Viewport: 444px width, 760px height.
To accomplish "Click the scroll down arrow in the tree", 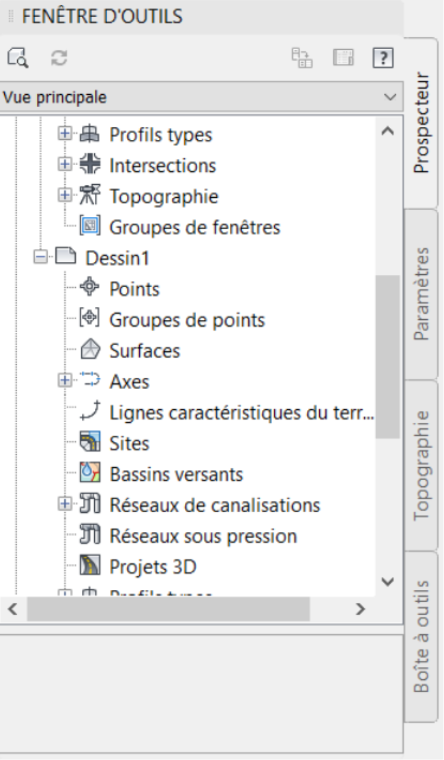I will click(387, 582).
